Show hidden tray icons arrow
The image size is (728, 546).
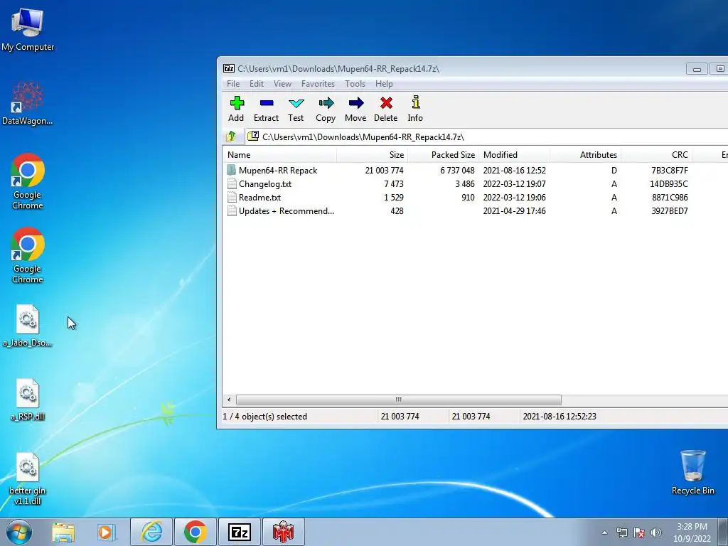click(x=604, y=532)
